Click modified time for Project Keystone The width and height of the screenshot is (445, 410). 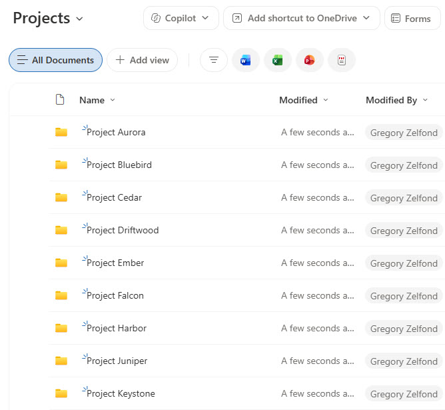pos(318,393)
